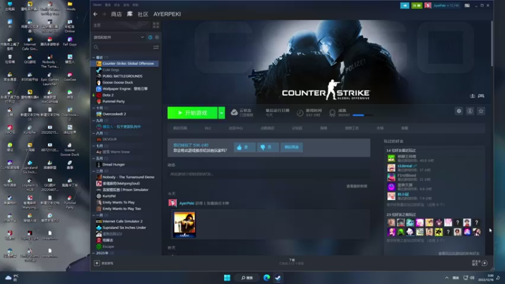This screenshot has width=505, height=284.
Task: Click the play time clock icon
Action: coord(300,113)
